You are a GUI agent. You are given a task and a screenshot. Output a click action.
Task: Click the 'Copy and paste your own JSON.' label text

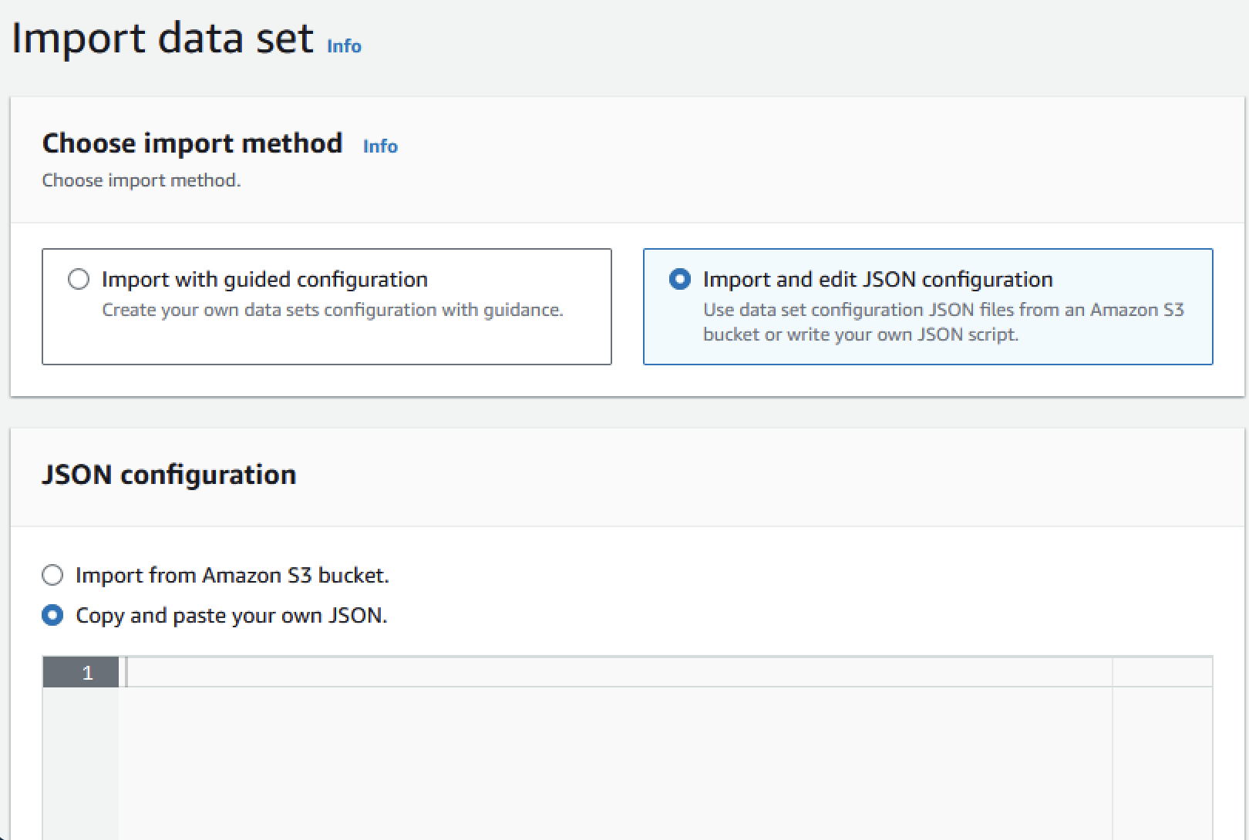click(x=231, y=615)
